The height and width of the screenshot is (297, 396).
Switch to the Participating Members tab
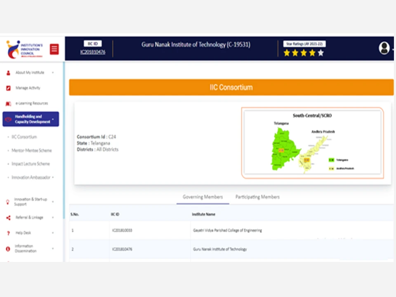click(257, 197)
